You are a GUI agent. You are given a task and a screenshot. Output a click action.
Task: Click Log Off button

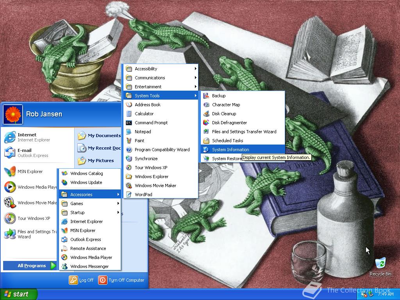tap(81, 280)
